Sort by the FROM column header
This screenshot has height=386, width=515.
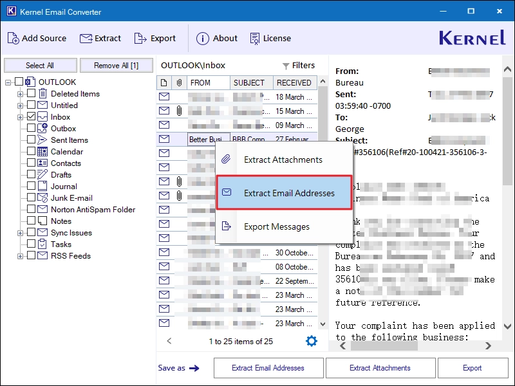pos(209,83)
